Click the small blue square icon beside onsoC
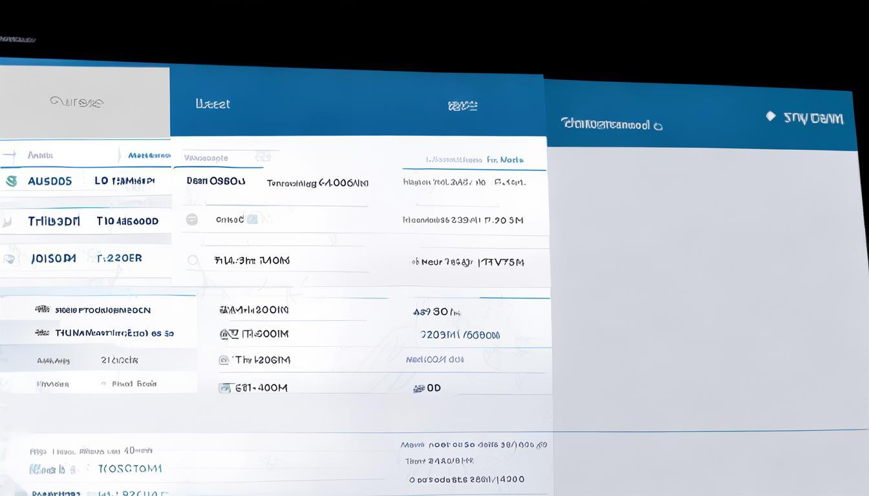This screenshot has height=496, width=869. point(252,220)
